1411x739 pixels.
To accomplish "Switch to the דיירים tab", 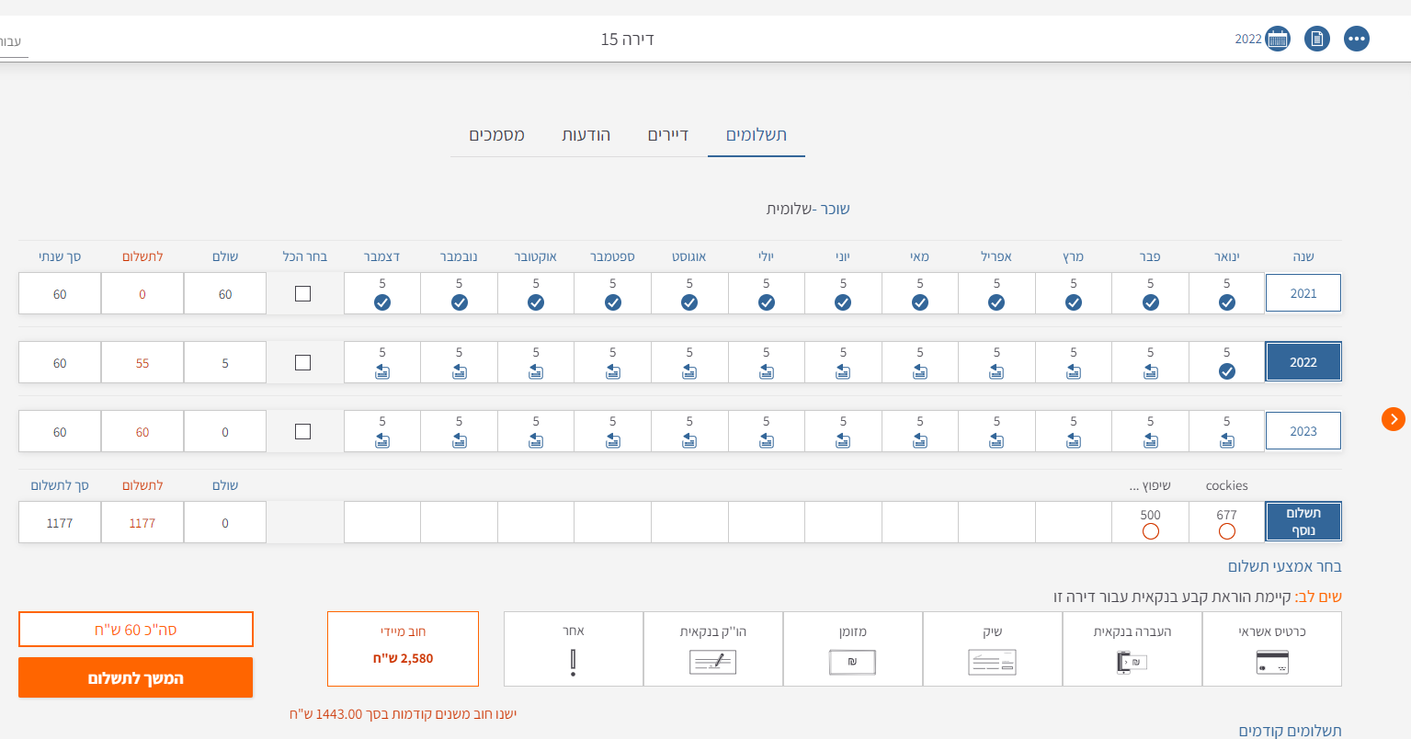I will (x=668, y=135).
